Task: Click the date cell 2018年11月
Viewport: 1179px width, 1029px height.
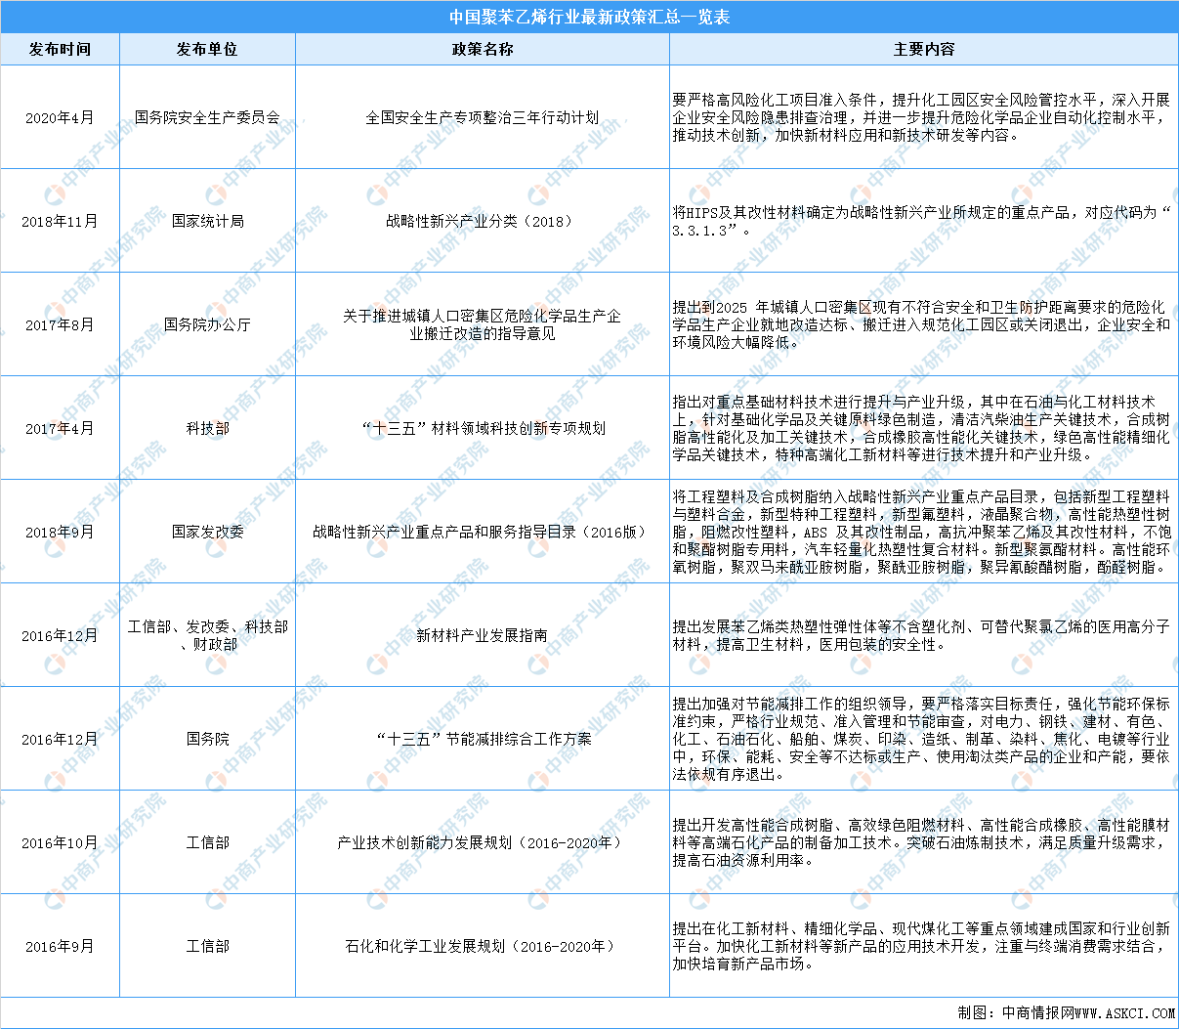Action: pos(60,221)
